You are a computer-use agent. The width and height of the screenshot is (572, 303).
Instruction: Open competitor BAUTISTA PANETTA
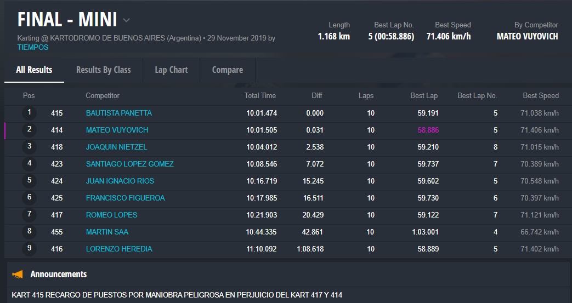[118, 113]
